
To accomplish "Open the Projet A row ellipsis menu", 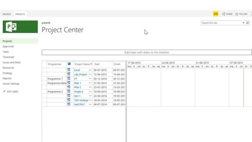I will click(x=90, y=92).
